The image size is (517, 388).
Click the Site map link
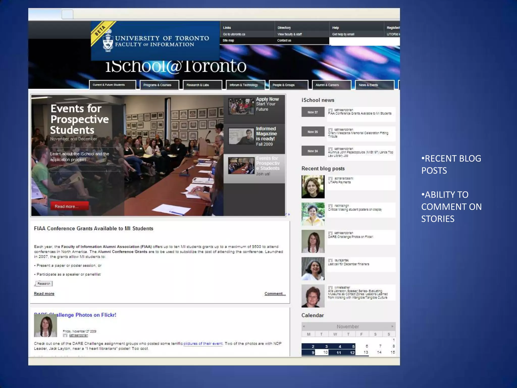click(228, 40)
